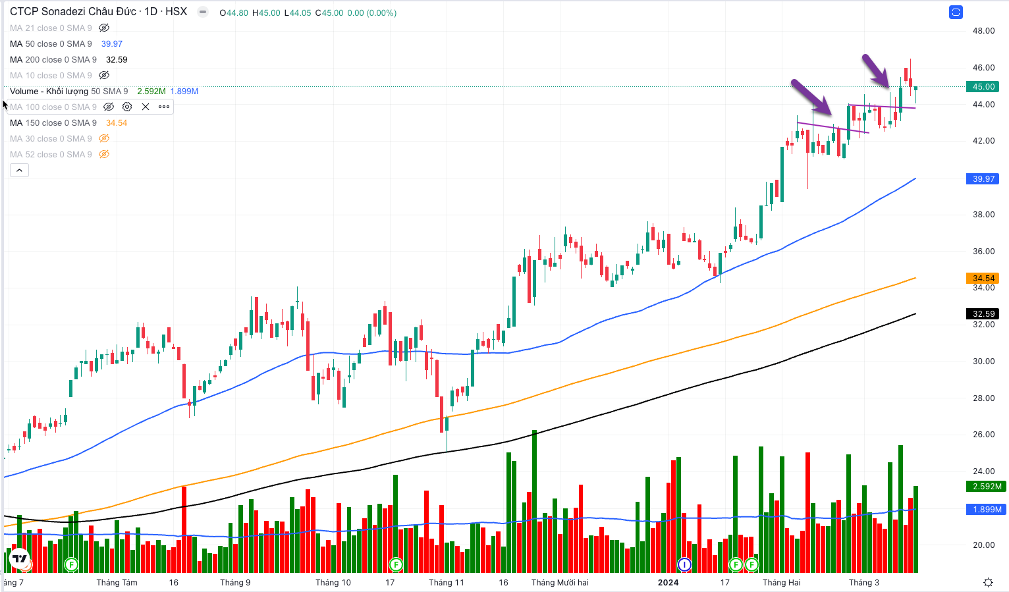Toggle visibility of MA 100 indicator
Viewport: 1009px width, 592px height.
pyautogui.click(x=109, y=107)
